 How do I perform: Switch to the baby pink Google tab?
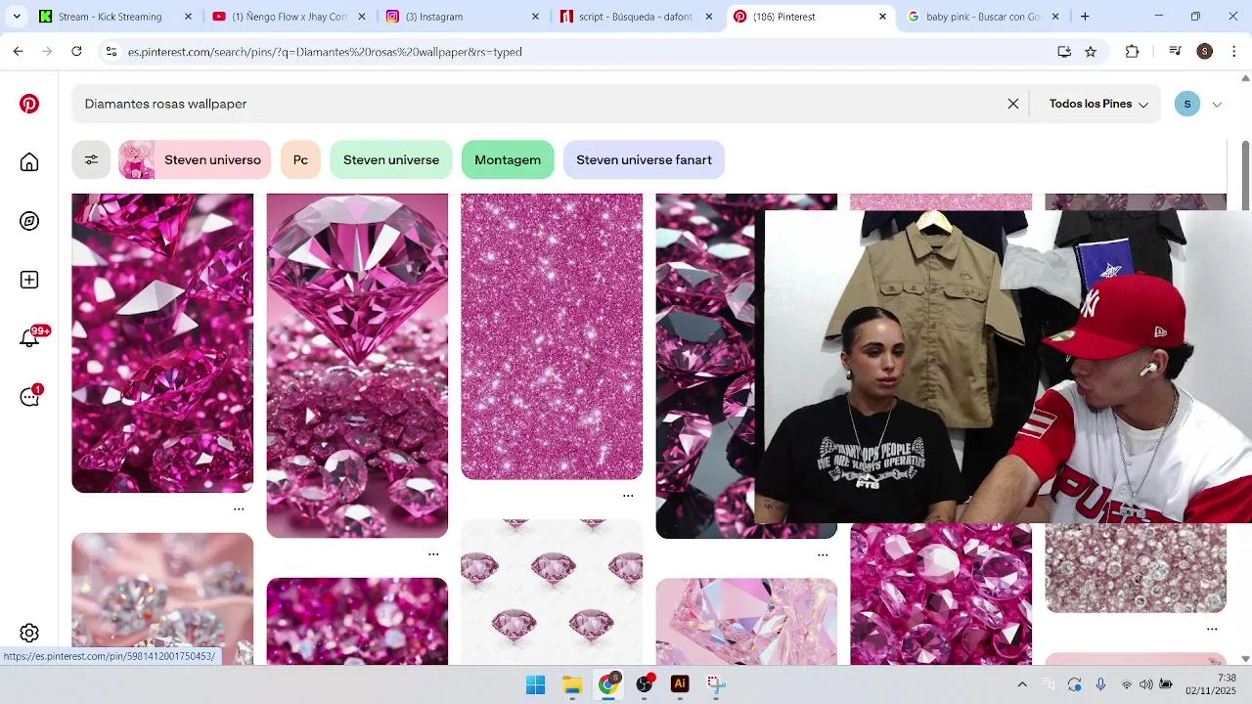(x=982, y=17)
